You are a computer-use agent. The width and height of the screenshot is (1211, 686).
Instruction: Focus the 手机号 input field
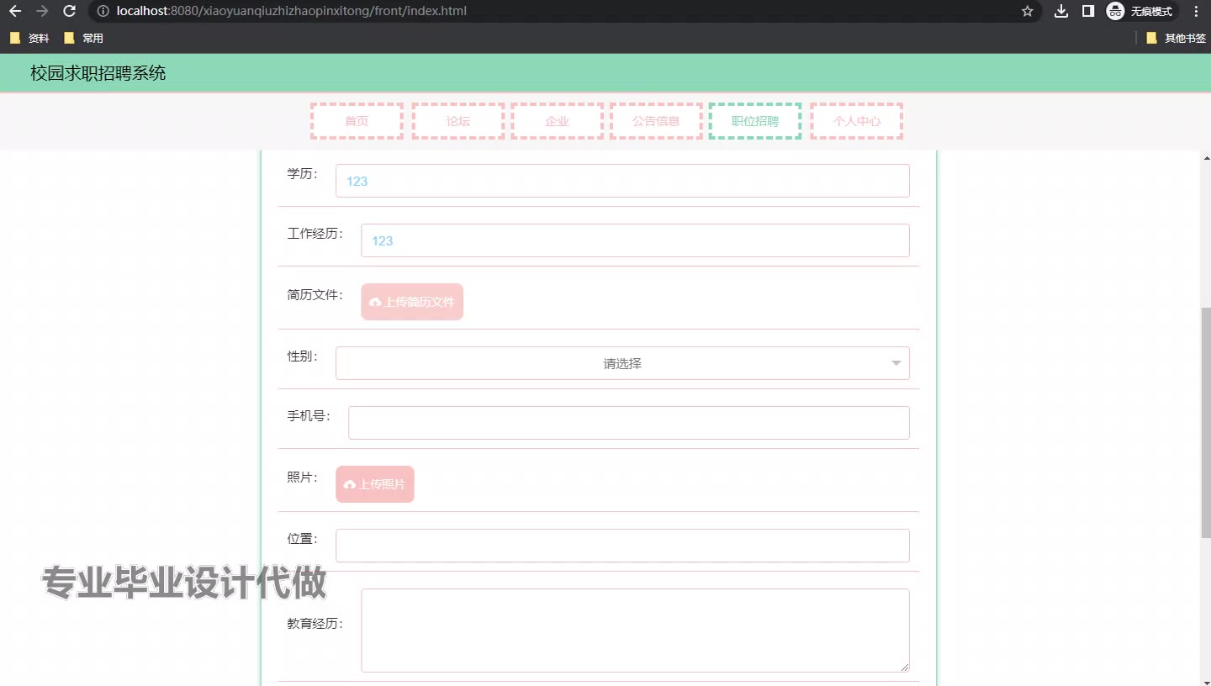pyautogui.click(x=628, y=423)
